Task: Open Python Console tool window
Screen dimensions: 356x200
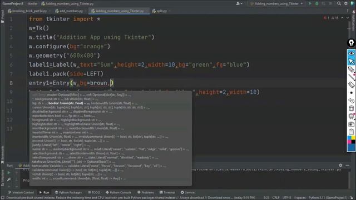Action: click(x=118, y=192)
